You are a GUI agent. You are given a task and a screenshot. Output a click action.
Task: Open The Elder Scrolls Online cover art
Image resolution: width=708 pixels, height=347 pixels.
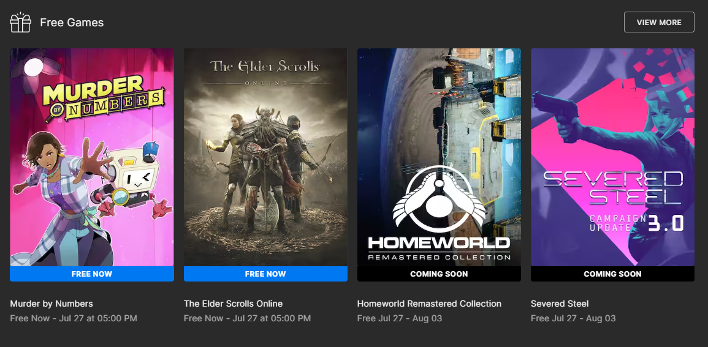[265, 157]
